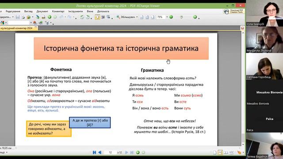Select the continuous facing layout icon
The height and width of the screenshot is (159, 283).
pyautogui.click(x=231, y=152)
